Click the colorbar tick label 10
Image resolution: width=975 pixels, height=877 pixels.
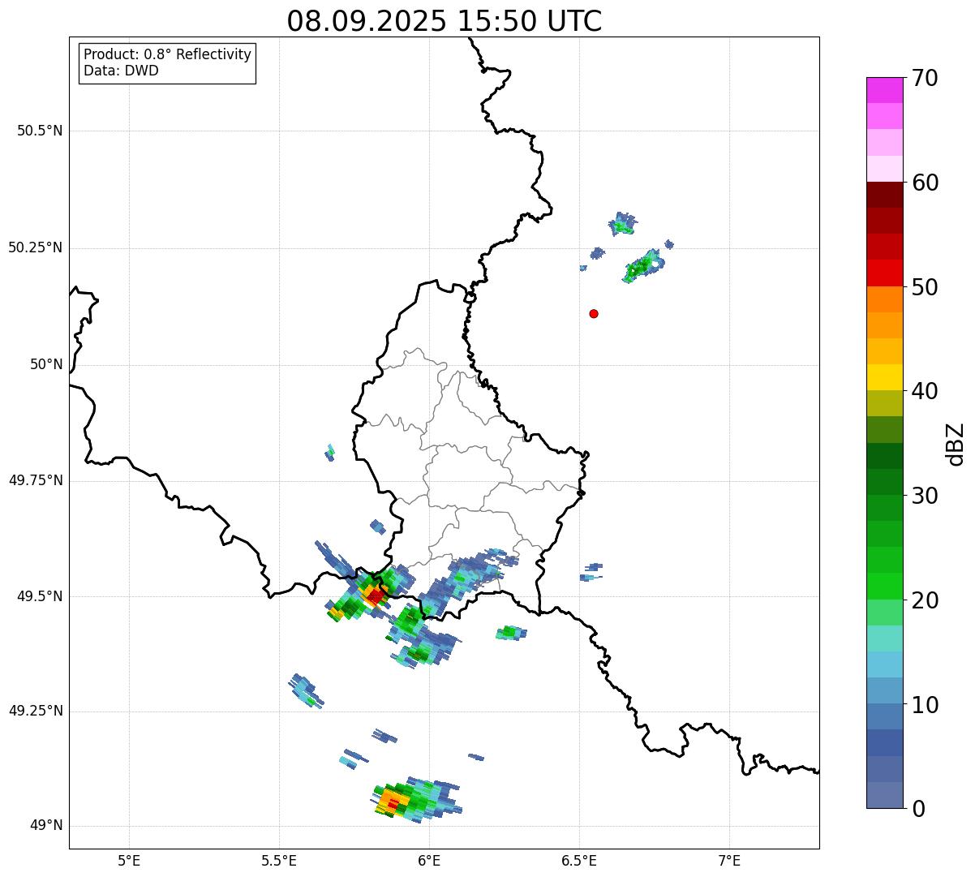[926, 704]
